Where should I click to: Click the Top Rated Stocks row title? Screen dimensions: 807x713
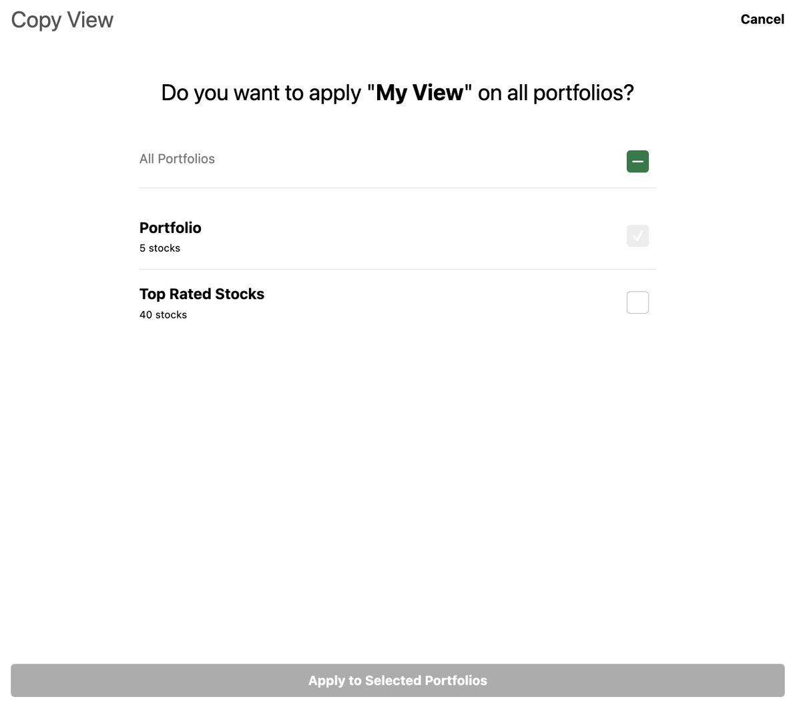[202, 294]
